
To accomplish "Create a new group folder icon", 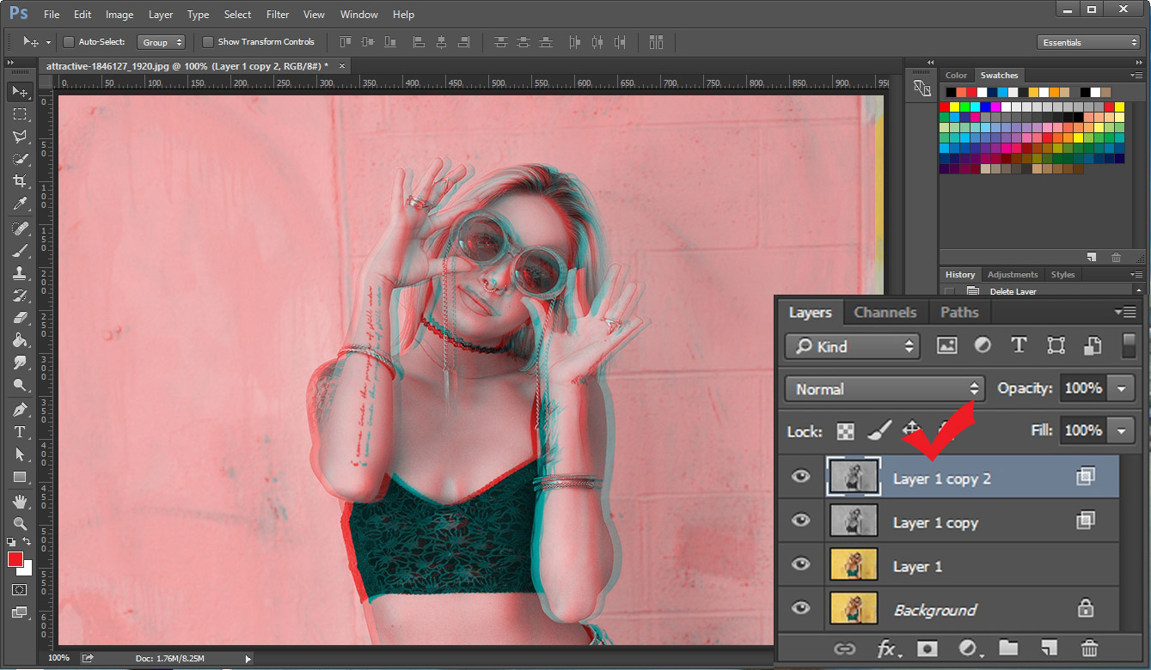I will 1007,649.
